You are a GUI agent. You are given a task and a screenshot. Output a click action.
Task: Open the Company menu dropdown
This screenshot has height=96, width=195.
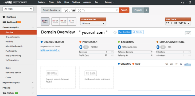[110, 2]
